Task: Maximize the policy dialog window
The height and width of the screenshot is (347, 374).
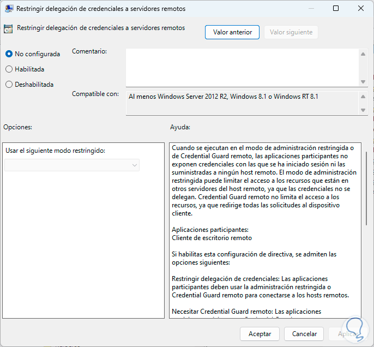Action: 336,9
